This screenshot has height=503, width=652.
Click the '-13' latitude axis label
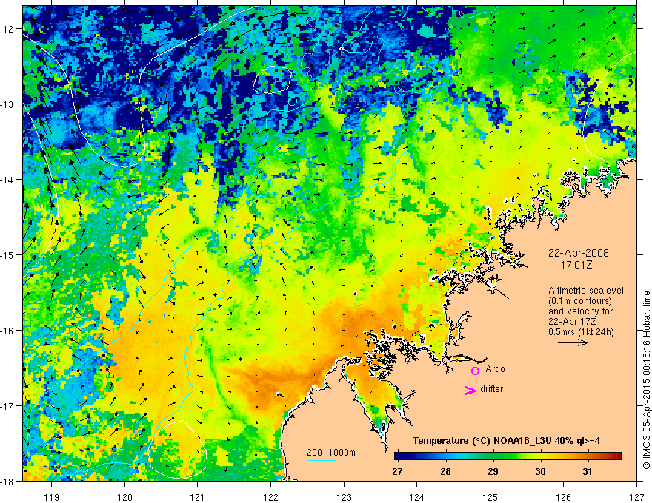pos(8,104)
